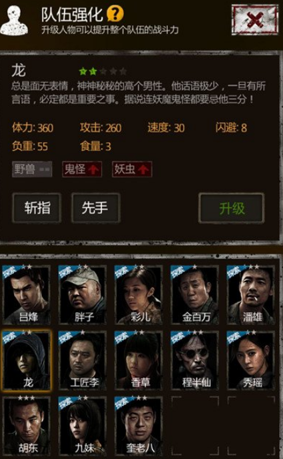Choose the 九妹 character portrait

[83, 426]
